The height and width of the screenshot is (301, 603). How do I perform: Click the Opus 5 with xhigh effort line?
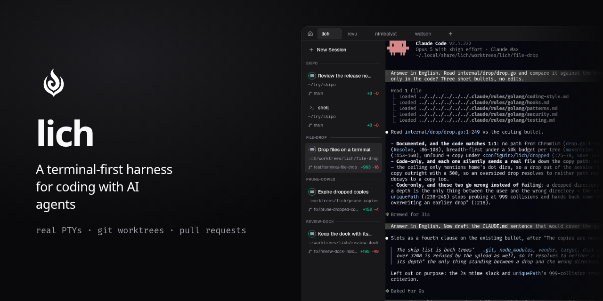467,49
